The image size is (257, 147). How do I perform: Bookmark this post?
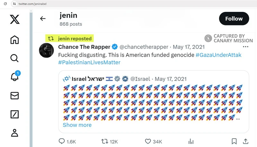click(x=235, y=141)
